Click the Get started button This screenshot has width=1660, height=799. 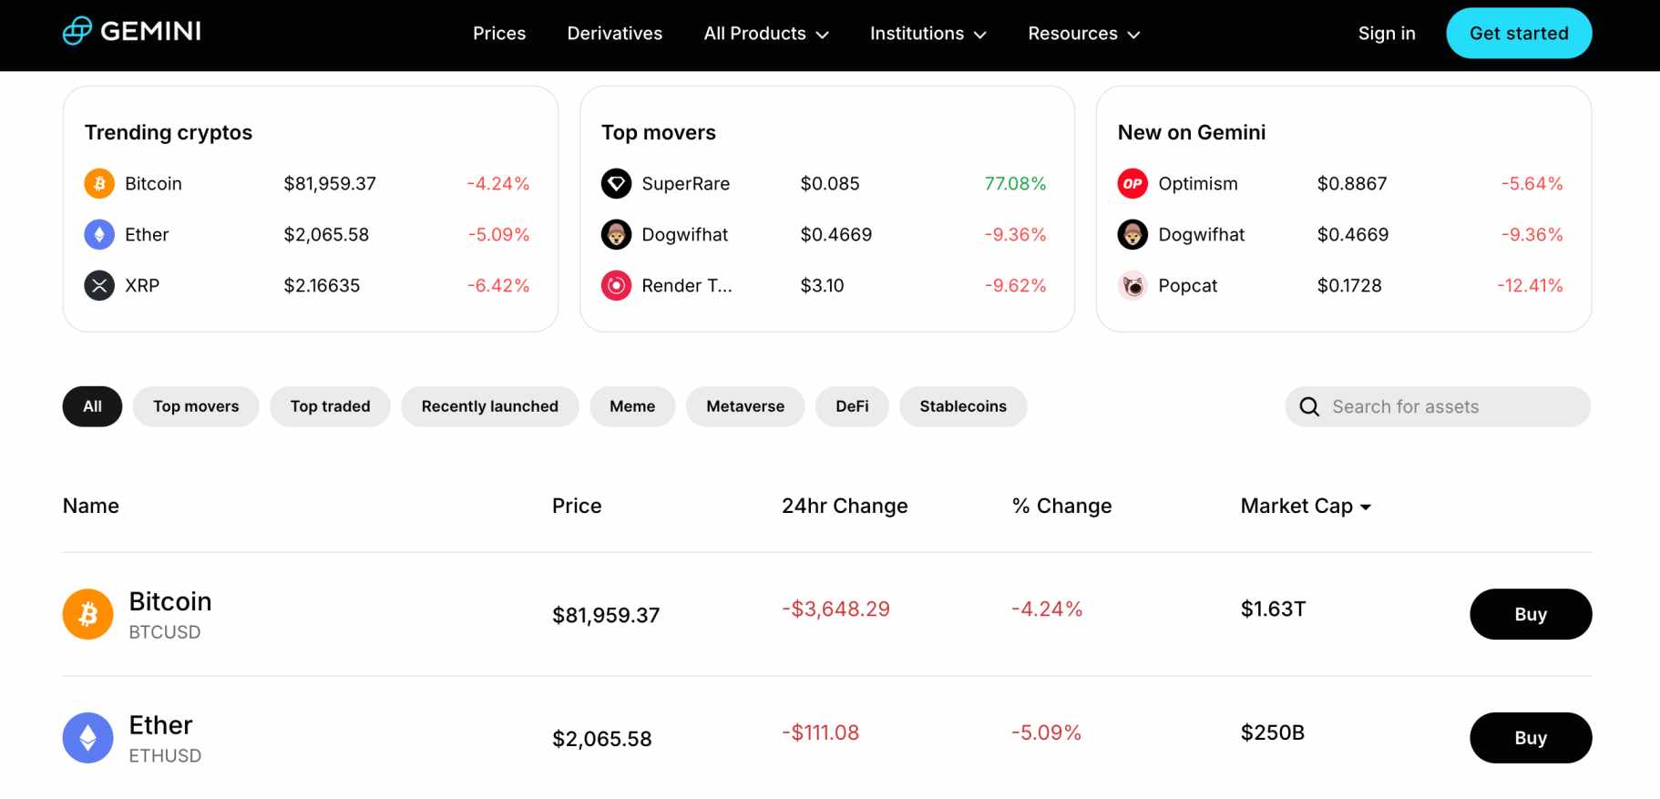tap(1519, 33)
